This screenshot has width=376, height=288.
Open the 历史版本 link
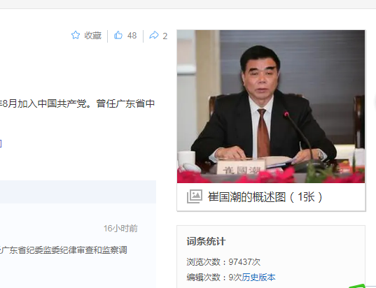click(258, 278)
